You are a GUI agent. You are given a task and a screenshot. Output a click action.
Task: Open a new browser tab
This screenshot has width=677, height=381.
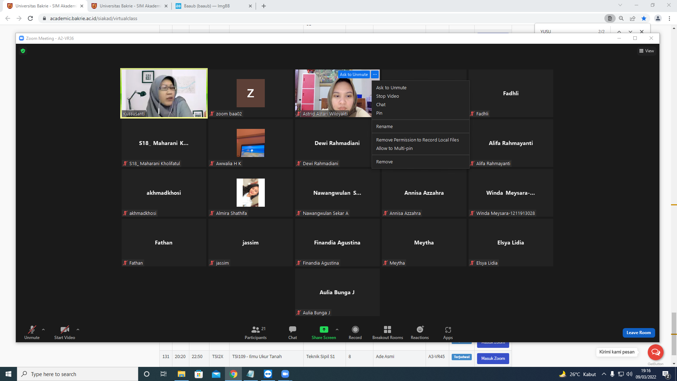click(264, 6)
